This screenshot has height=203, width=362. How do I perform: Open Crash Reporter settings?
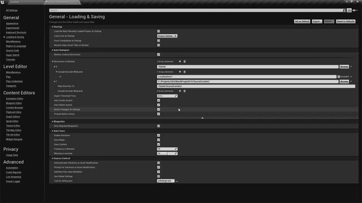(x=14, y=173)
